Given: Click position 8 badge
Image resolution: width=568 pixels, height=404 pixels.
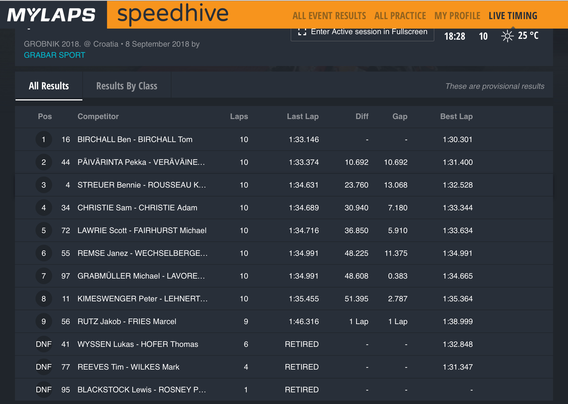Looking at the screenshot, I should tap(44, 299).
